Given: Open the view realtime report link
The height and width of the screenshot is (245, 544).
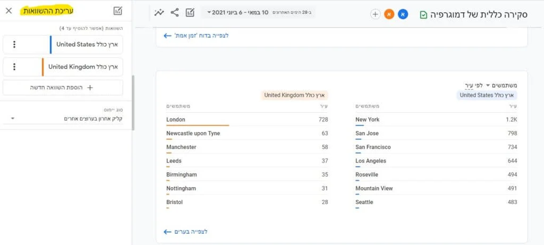Looking at the screenshot, I should [x=196, y=36].
